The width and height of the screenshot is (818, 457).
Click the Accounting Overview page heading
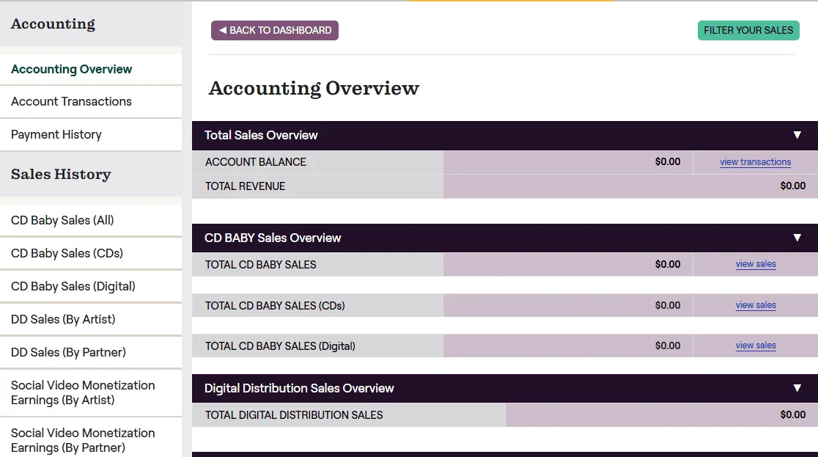[314, 88]
